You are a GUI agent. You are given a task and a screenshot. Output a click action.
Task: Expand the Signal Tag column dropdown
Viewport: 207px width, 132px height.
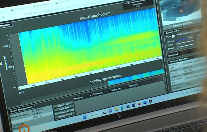click(x=127, y=87)
